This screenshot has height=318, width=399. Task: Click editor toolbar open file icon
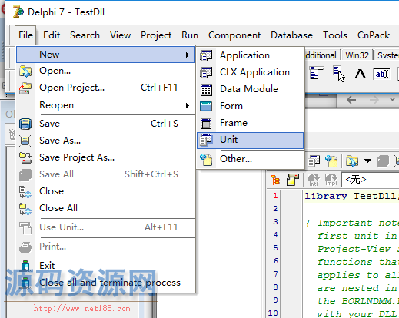click(x=352, y=161)
